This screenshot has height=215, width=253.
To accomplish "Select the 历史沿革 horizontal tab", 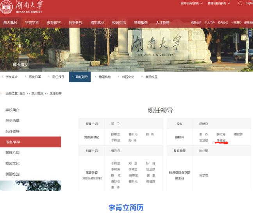I will [35, 77].
